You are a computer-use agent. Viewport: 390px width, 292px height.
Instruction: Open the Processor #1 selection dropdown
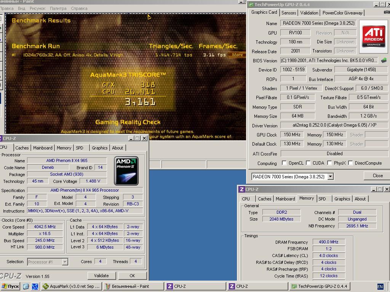[x=65, y=262]
